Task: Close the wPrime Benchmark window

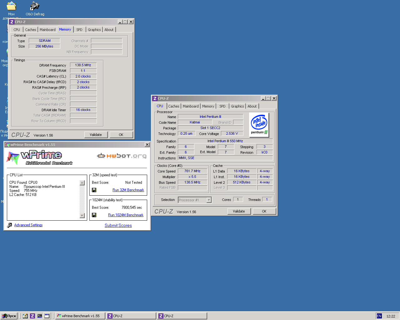Action: coord(147,145)
